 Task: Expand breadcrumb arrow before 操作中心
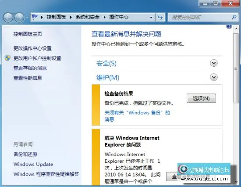click(104, 17)
